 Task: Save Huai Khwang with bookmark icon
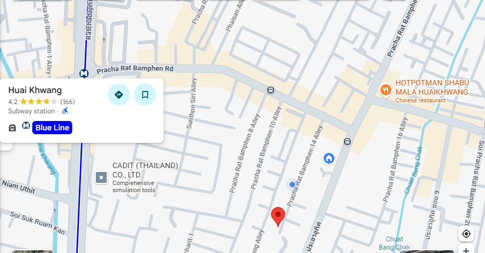pos(145,95)
